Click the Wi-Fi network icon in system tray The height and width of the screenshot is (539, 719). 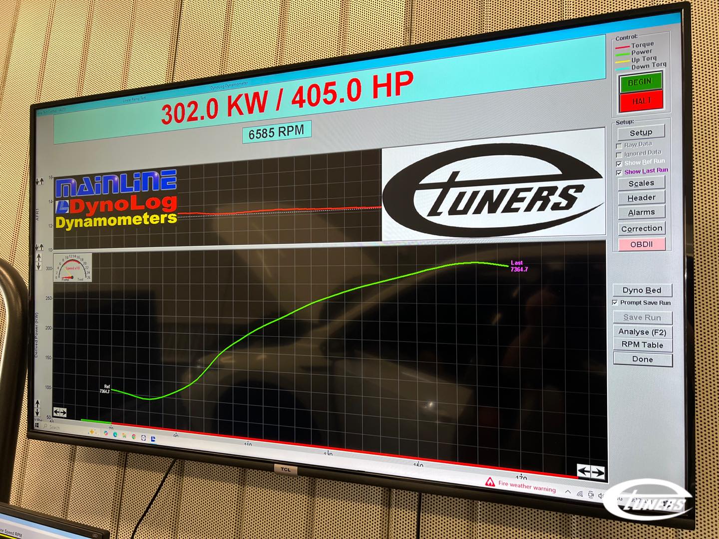579,494
